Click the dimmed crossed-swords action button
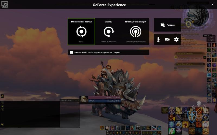The width and height of the screenshot is (217, 135). 165,110
